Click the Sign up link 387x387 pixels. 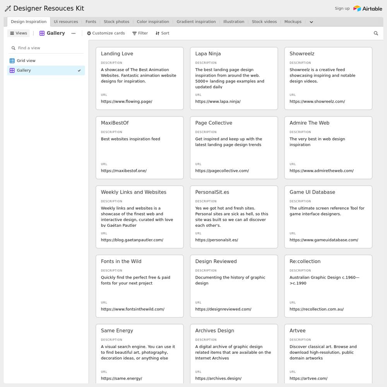click(342, 9)
